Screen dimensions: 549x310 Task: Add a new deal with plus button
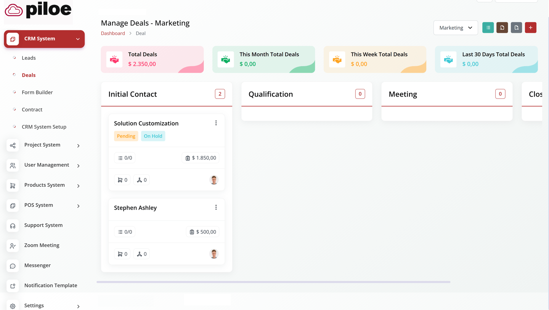tap(530, 28)
